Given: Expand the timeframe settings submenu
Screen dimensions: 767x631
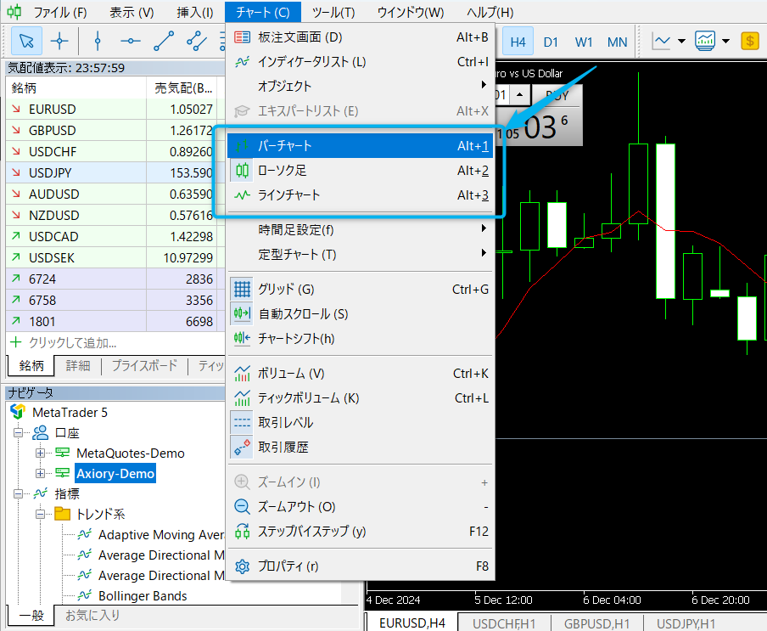Looking at the screenshot, I should pos(361,229).
